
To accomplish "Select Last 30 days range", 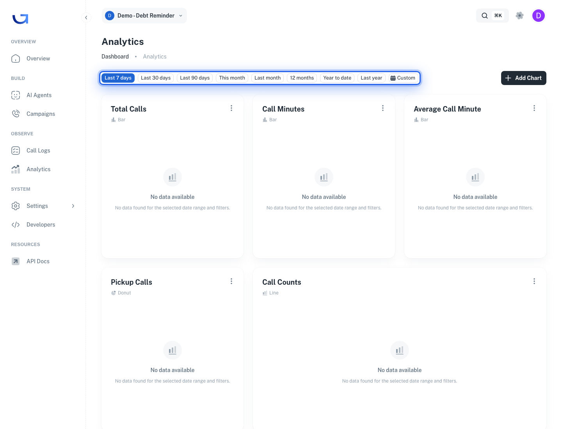I will pos(156,78).
